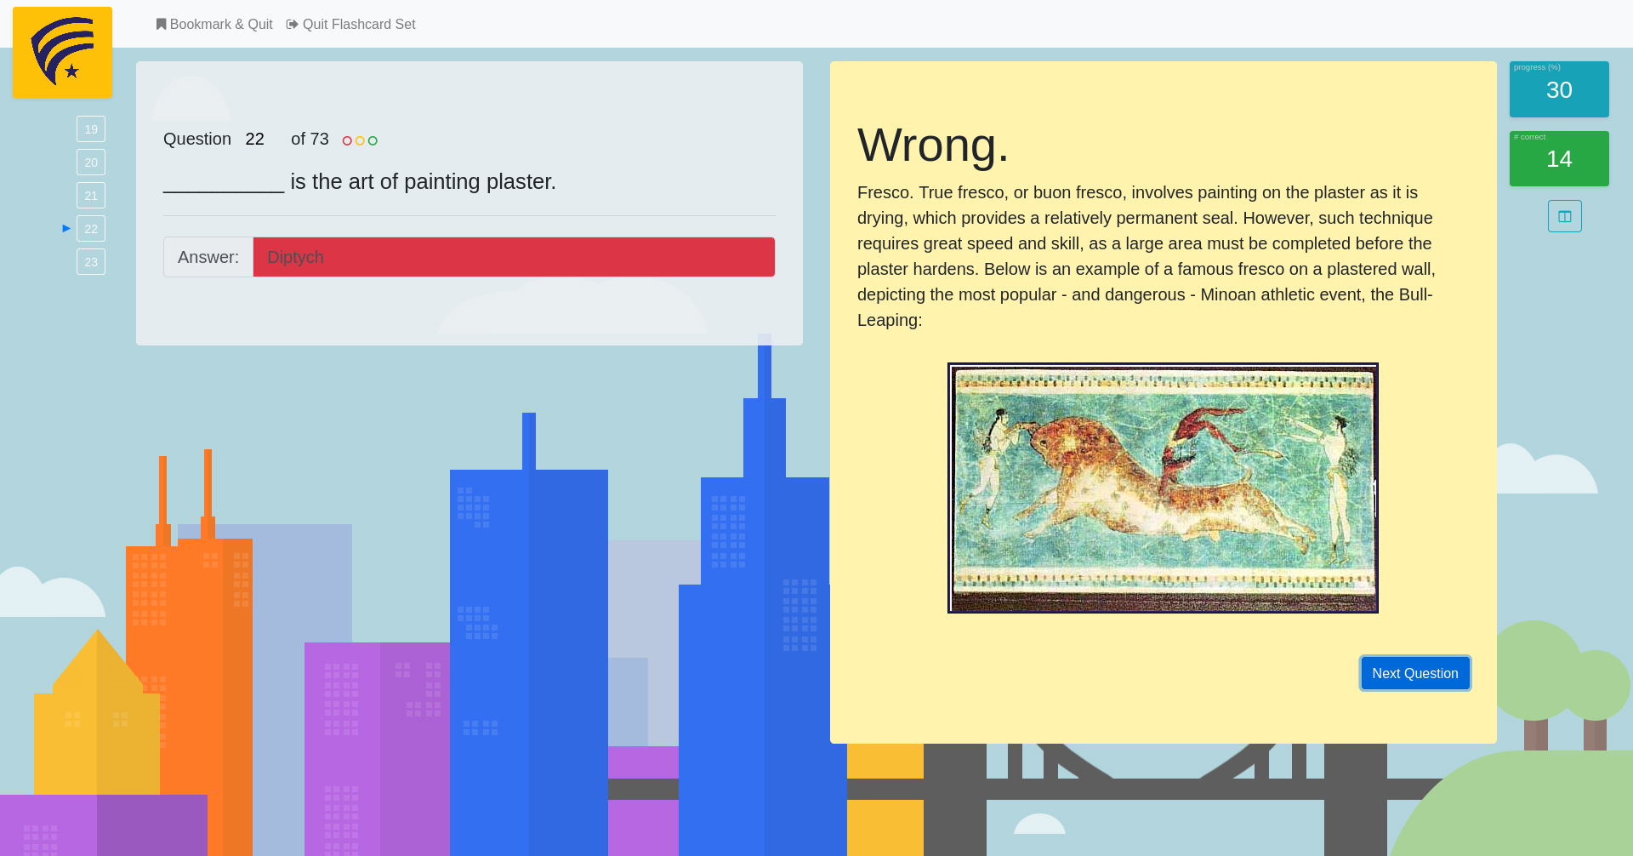The width and height of the screenshot is (1633, 856).
Task: Click the Bookmark & Quit link
Action: [x=214, y=25]
